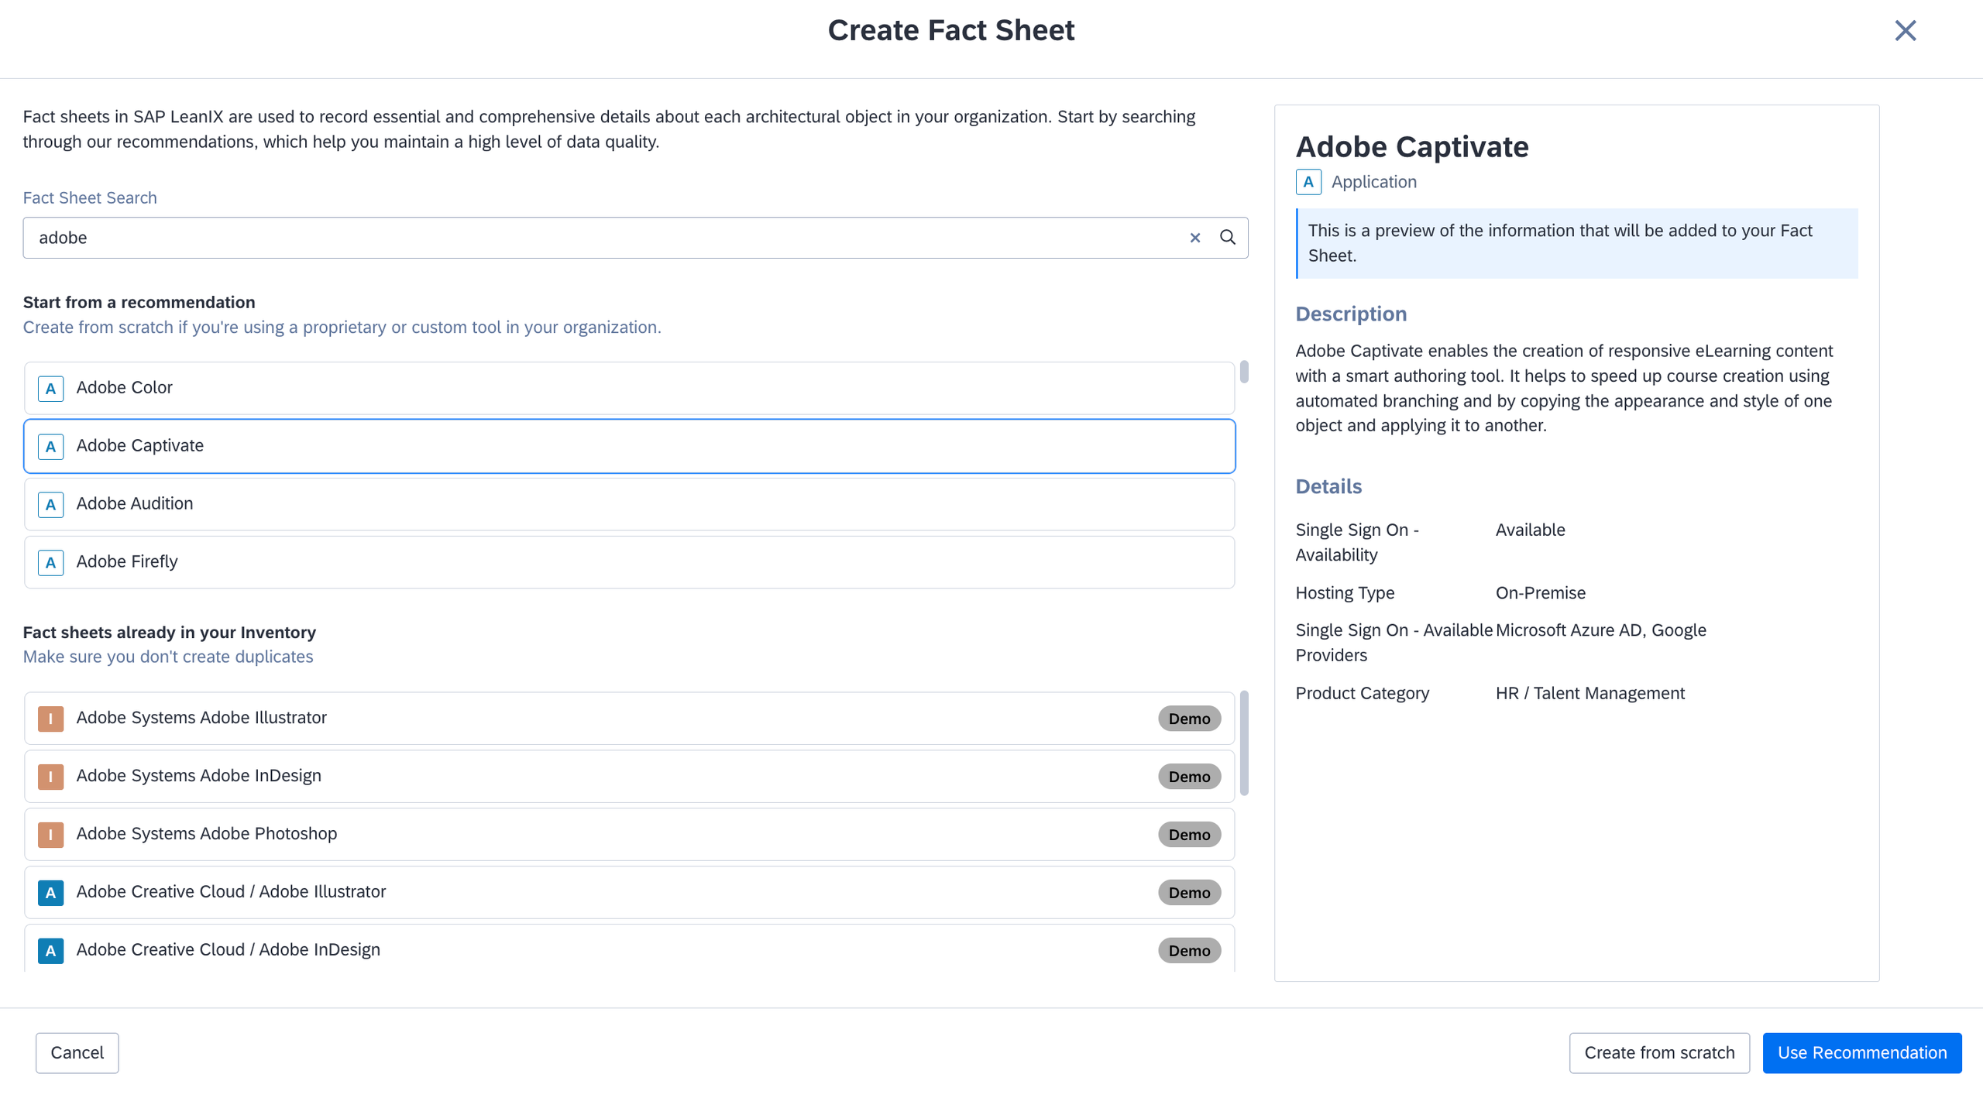Click the Demo tag on Adobe Systems Adobe Illustrator
This screenshot has width=1983, height=1098.
coord(1189,719)
